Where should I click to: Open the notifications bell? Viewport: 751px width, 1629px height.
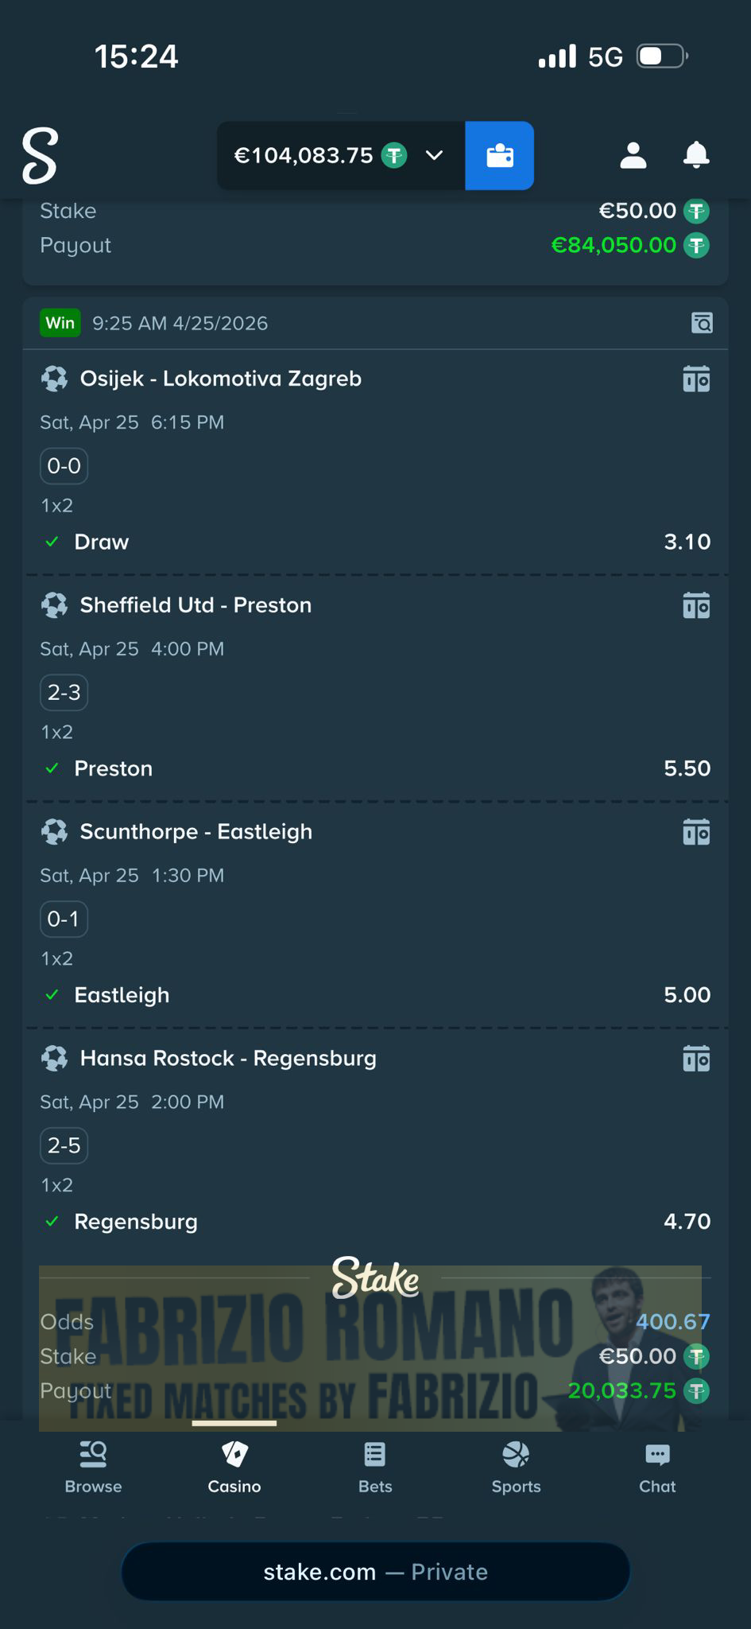696,155
